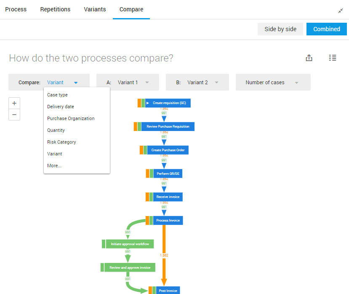Select the Review Purchase Requisition node

(x=168, y=126)
